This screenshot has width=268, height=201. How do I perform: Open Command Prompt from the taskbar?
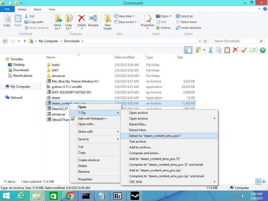(x=86, y=196)
